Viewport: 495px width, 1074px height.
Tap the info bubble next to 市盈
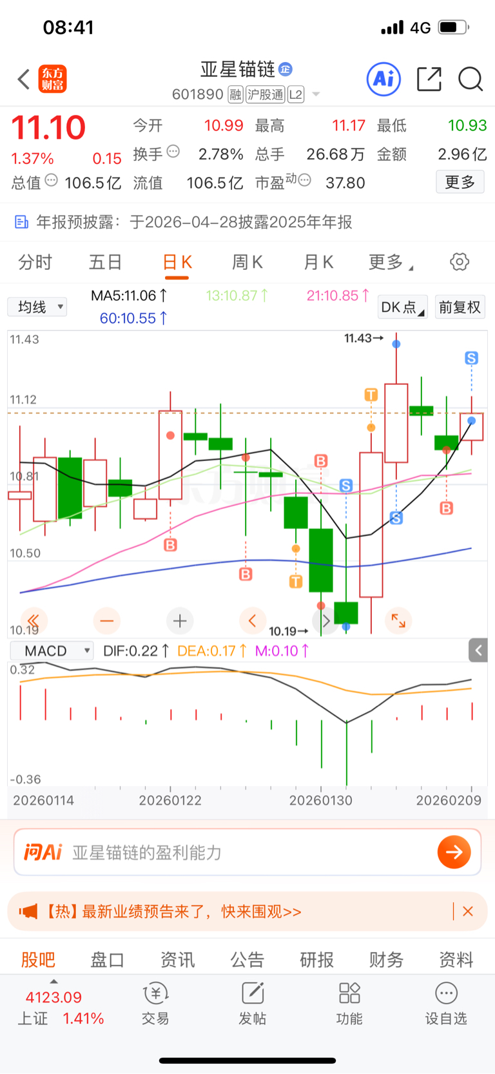(x=305, y=180)
